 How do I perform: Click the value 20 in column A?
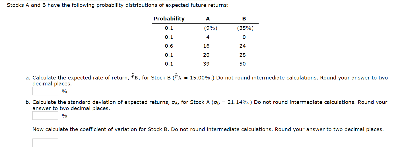tap(206, 55)
